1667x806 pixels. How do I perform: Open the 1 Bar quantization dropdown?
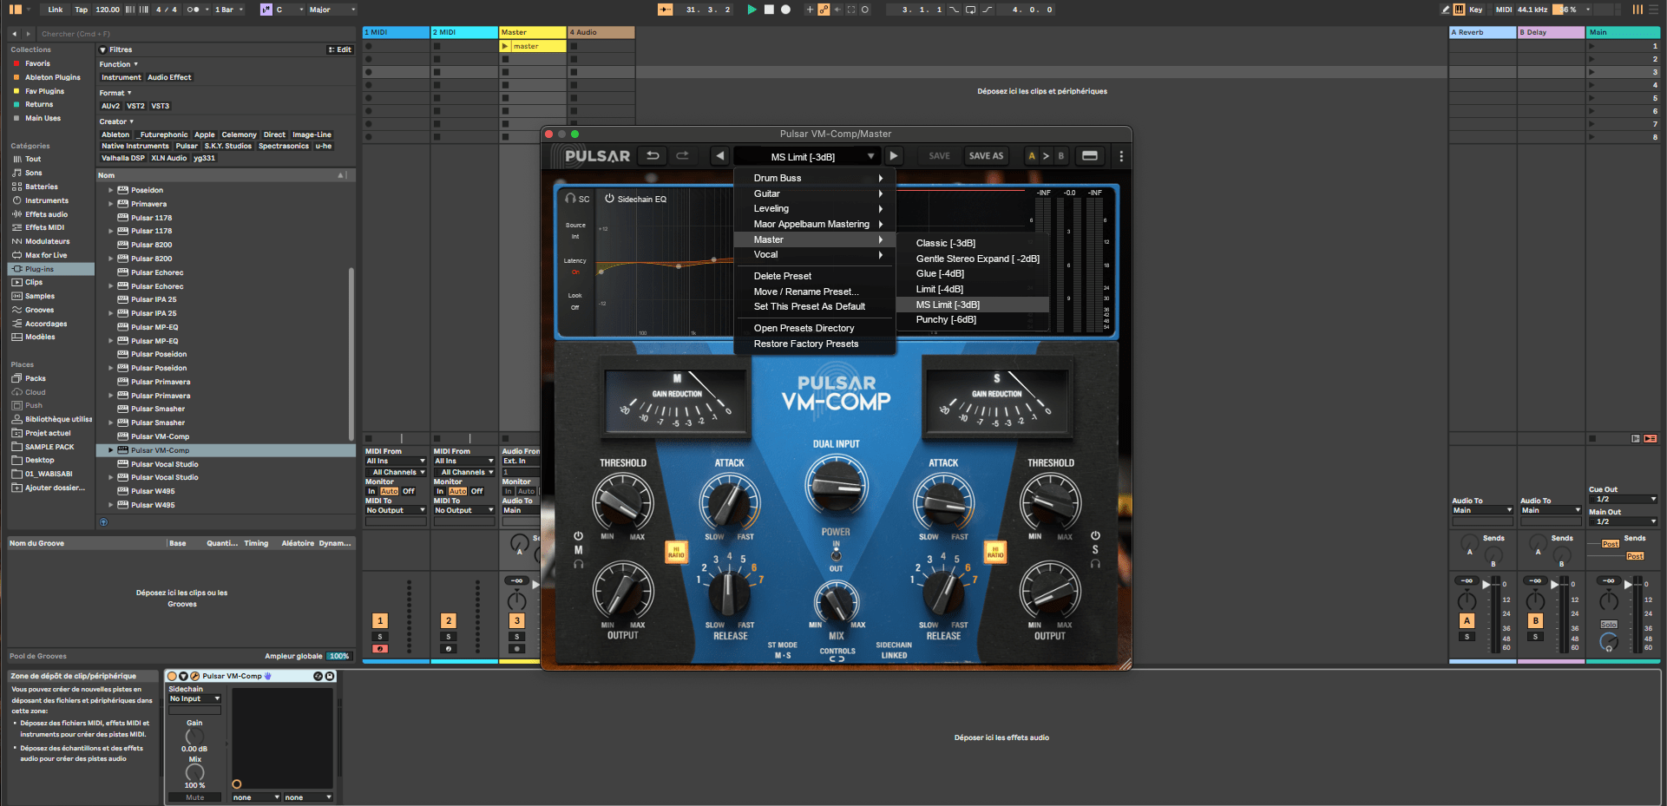point(228,10)
